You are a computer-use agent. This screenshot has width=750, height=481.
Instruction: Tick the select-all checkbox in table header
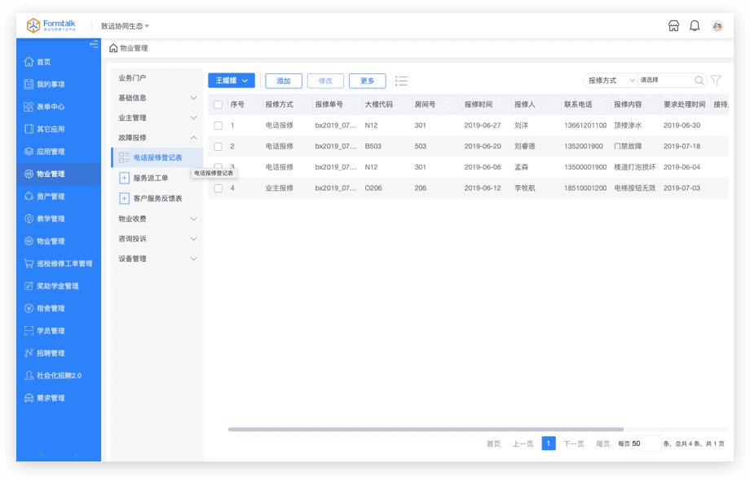coord(218,105)
